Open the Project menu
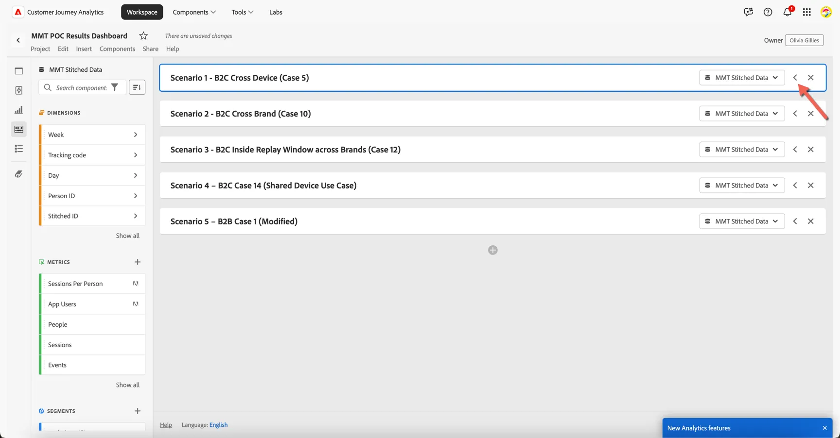840x438 pixels. (x=40, y=49)
